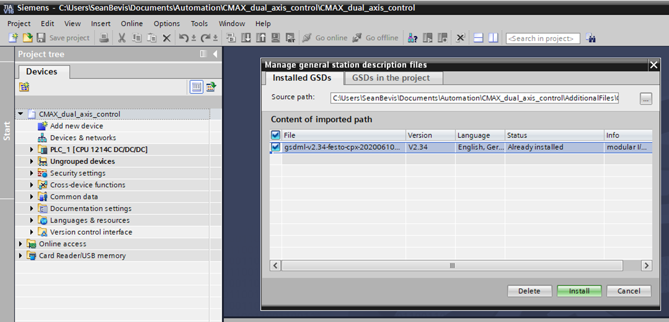The width and height of the screenshot is (669, 322).
Task: Click Devices & networks in project tree
Action: 83,138
